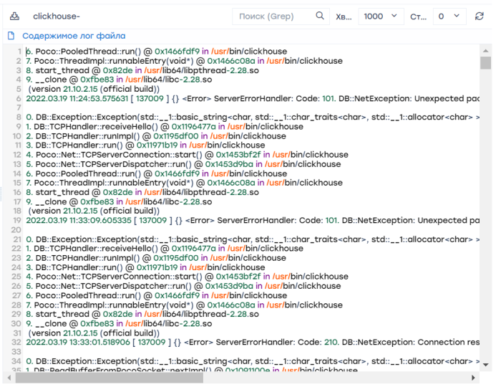This screenshot has height=387, width=501.
Task: Click the horizontal scrollbar right arrow
Action: click(x=475, y=378)
